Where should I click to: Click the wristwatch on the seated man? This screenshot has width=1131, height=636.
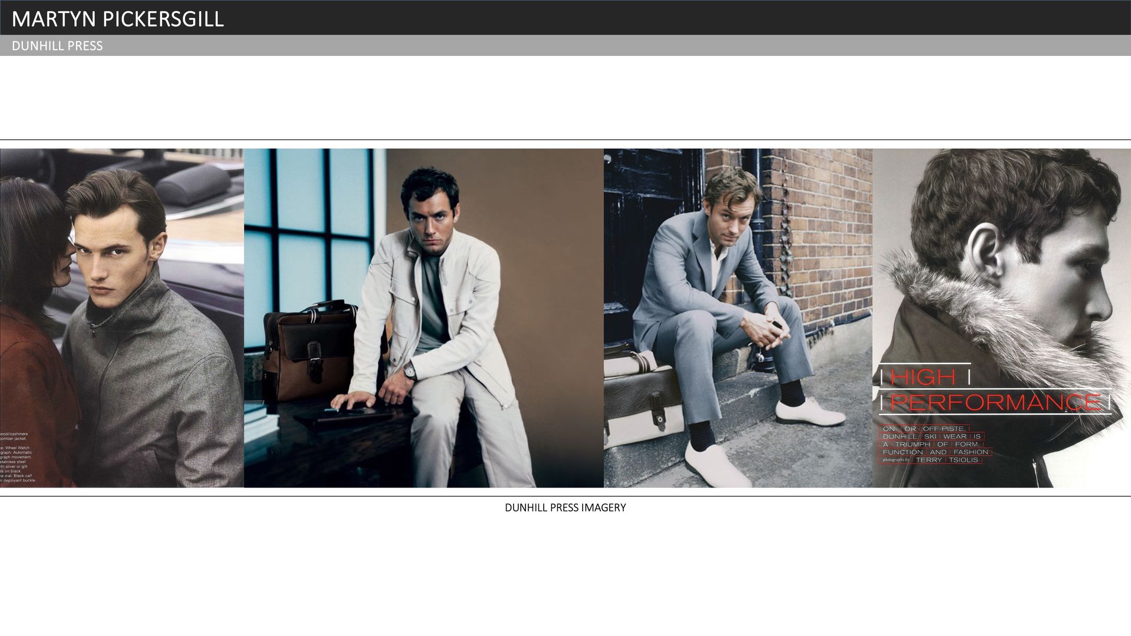(409, 371)
